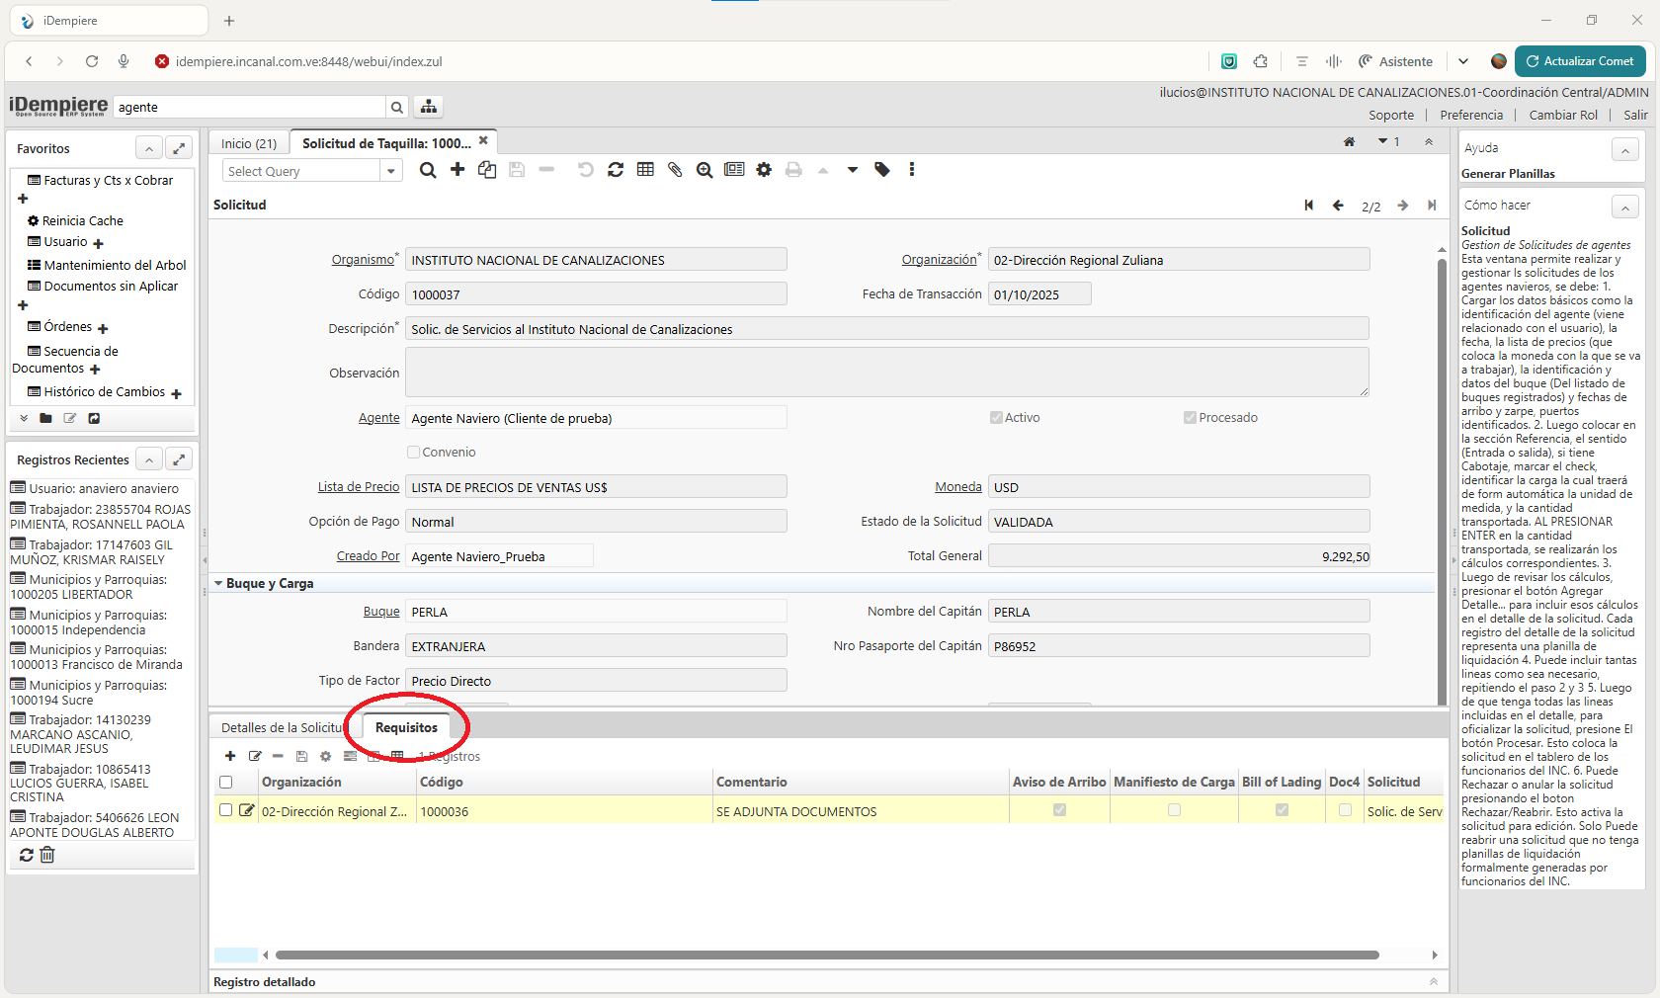Click the Refresh icon in toolbar
Image resolution: width=1660 pixels, height=998 pixels.
616,170
